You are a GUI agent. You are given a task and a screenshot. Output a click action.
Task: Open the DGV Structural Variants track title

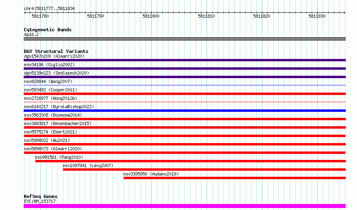[56, 51]
